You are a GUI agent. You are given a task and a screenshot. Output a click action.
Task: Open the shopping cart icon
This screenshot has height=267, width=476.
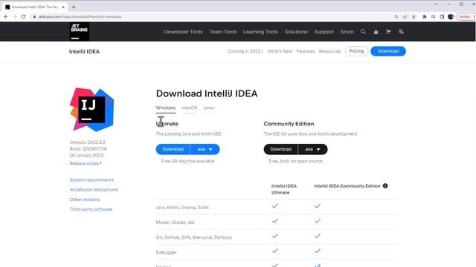click(x=388, y=31)
